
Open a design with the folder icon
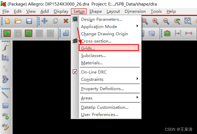[18, 21]
